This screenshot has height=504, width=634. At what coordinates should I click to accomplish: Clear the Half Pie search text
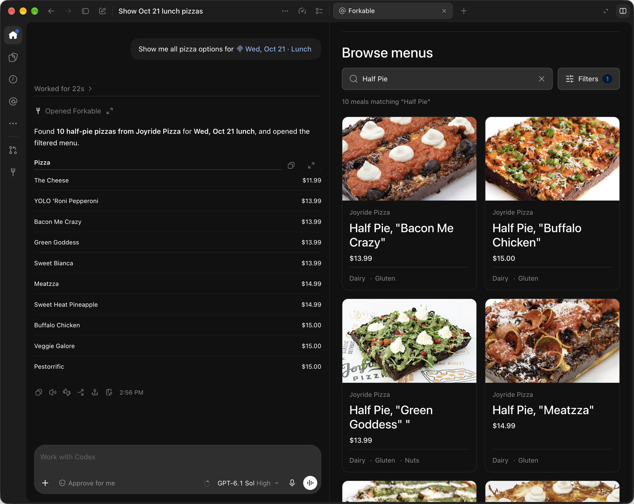[541, 79]
